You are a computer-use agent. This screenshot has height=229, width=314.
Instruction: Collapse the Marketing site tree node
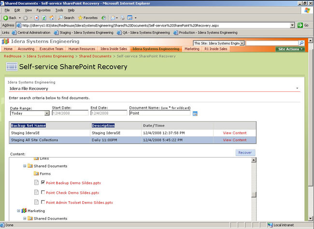(x=18, y=211)
